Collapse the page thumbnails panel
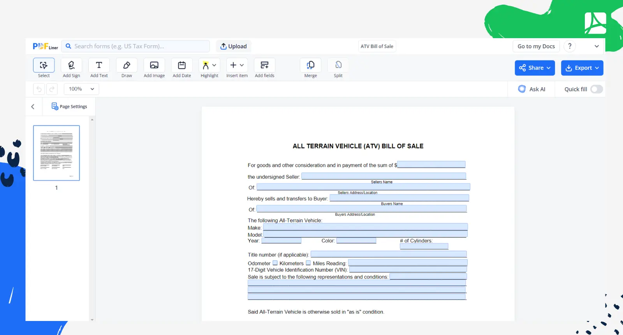Viewport: 623px width, 335px height. tap(33, 107)
